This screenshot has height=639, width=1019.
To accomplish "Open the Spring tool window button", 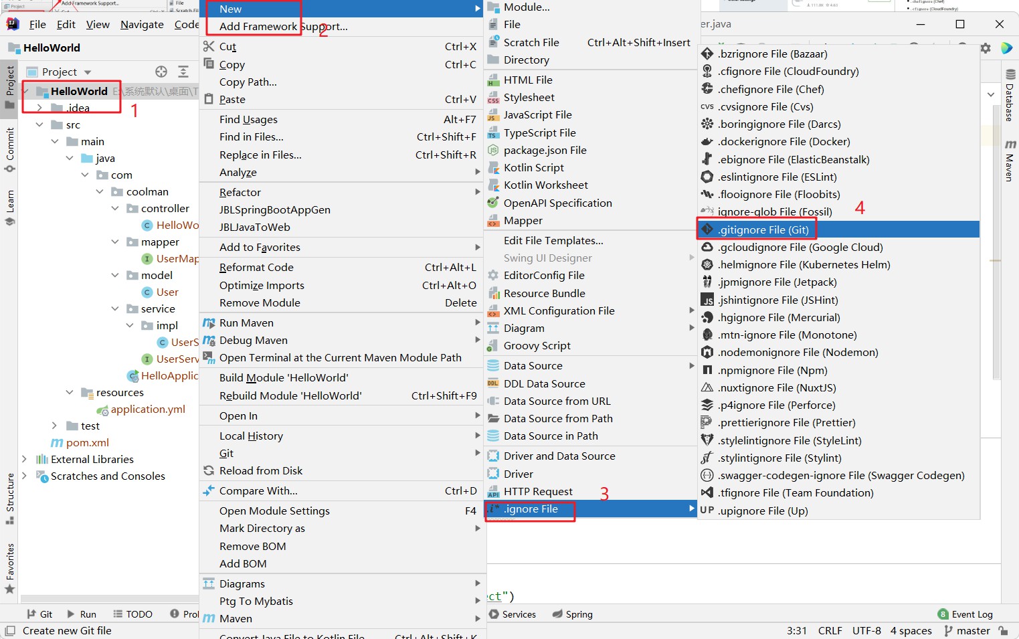I will point(573,614).
